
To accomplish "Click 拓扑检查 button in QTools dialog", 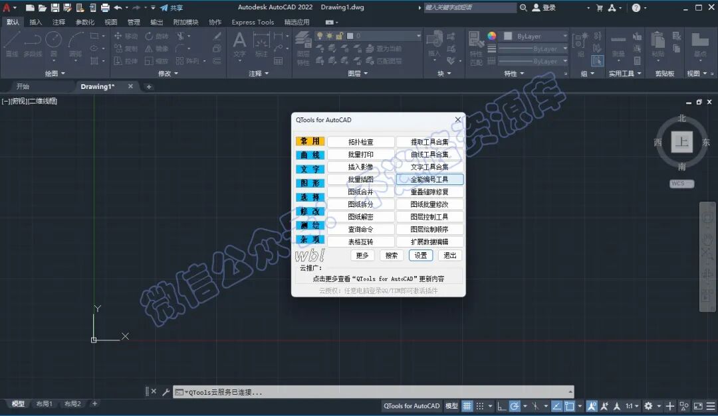I will pos(361,142).
